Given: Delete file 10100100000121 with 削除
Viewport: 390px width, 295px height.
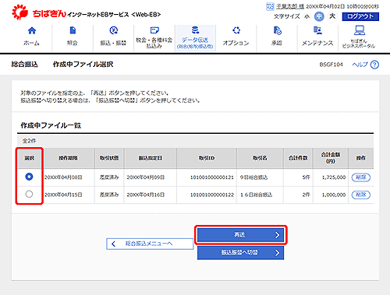Looking at the screenshot, I should [x=361, y=177].
